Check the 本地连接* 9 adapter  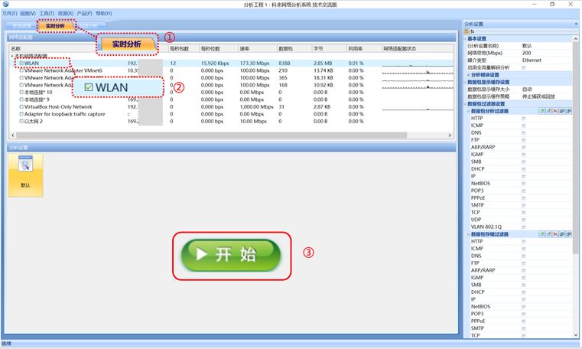(x=21, y=99)
